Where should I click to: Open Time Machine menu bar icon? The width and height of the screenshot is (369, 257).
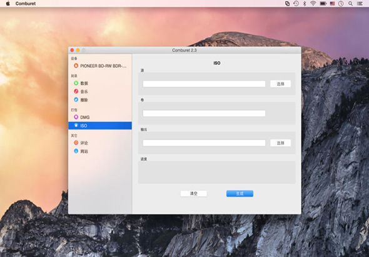296,4
